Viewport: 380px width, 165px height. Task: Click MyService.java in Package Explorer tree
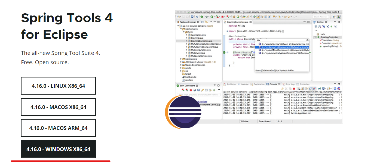click(x=197, y=53)
